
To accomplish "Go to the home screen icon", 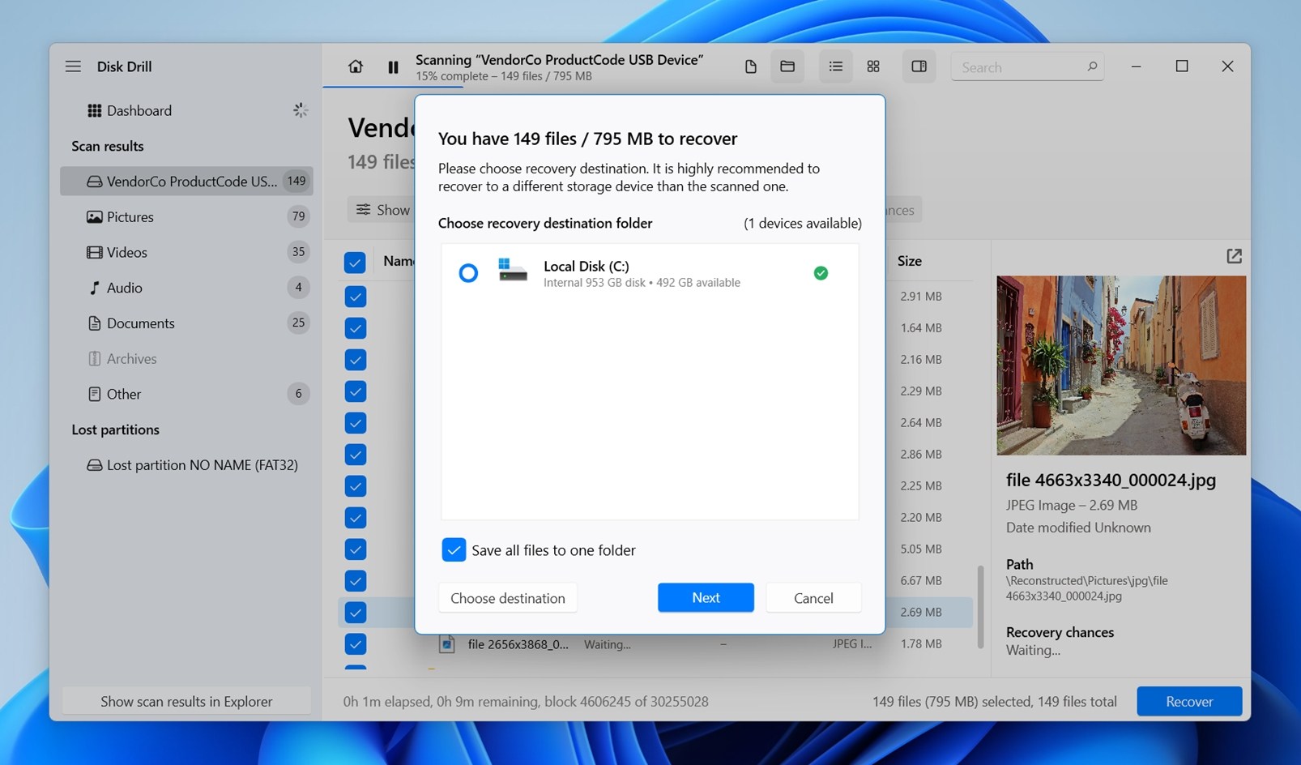I will pyautogui.click(x=356, y=66).
